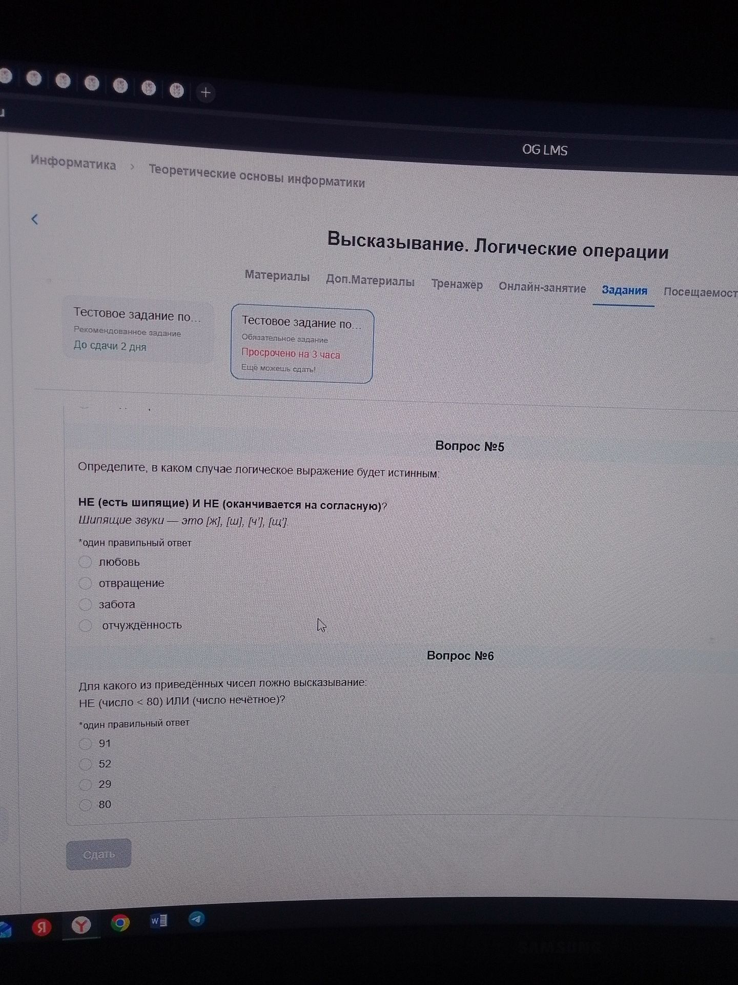Image resolution: width=738 pixels, height=985 pixels.
Task: Select 91 as the answer to question 6
Action: tap(85, 743)
